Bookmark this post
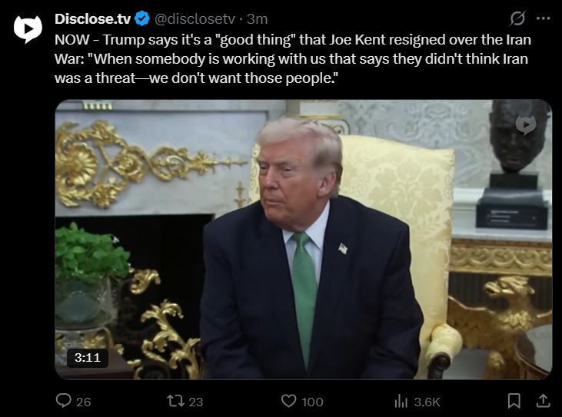The width and height of the screenshot is (562, 417). [x=514, y=401]
